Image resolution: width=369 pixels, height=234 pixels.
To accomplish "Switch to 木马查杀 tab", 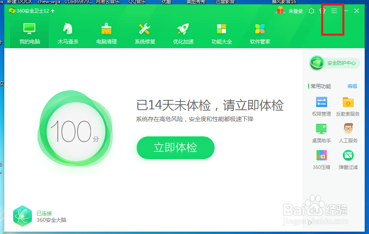I will (x=68, y=34).
